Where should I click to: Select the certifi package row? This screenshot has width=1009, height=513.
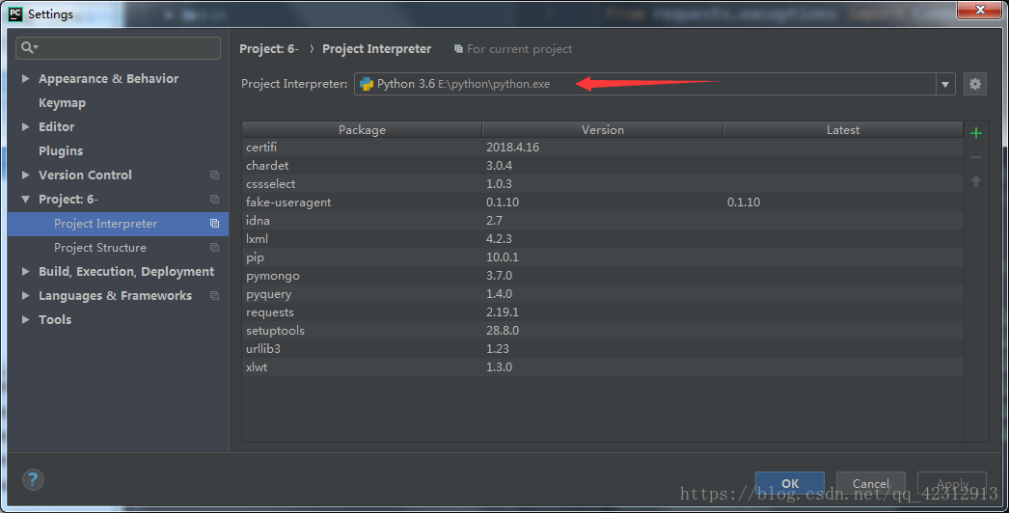tap(602, 148)
